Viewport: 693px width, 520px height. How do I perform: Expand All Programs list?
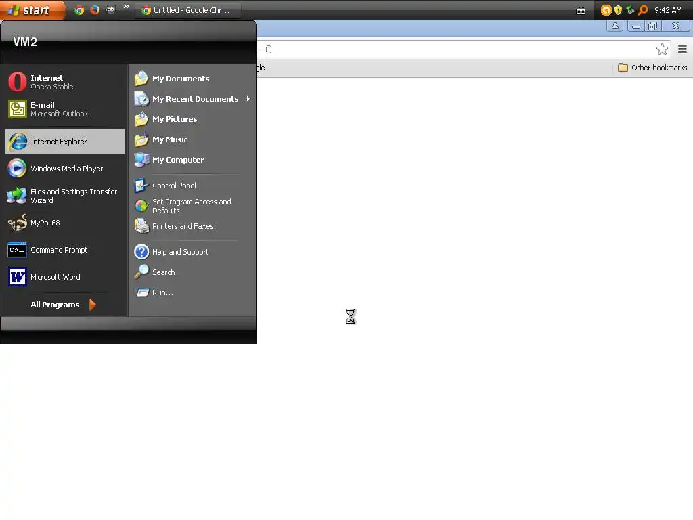[x=63, y=305]
